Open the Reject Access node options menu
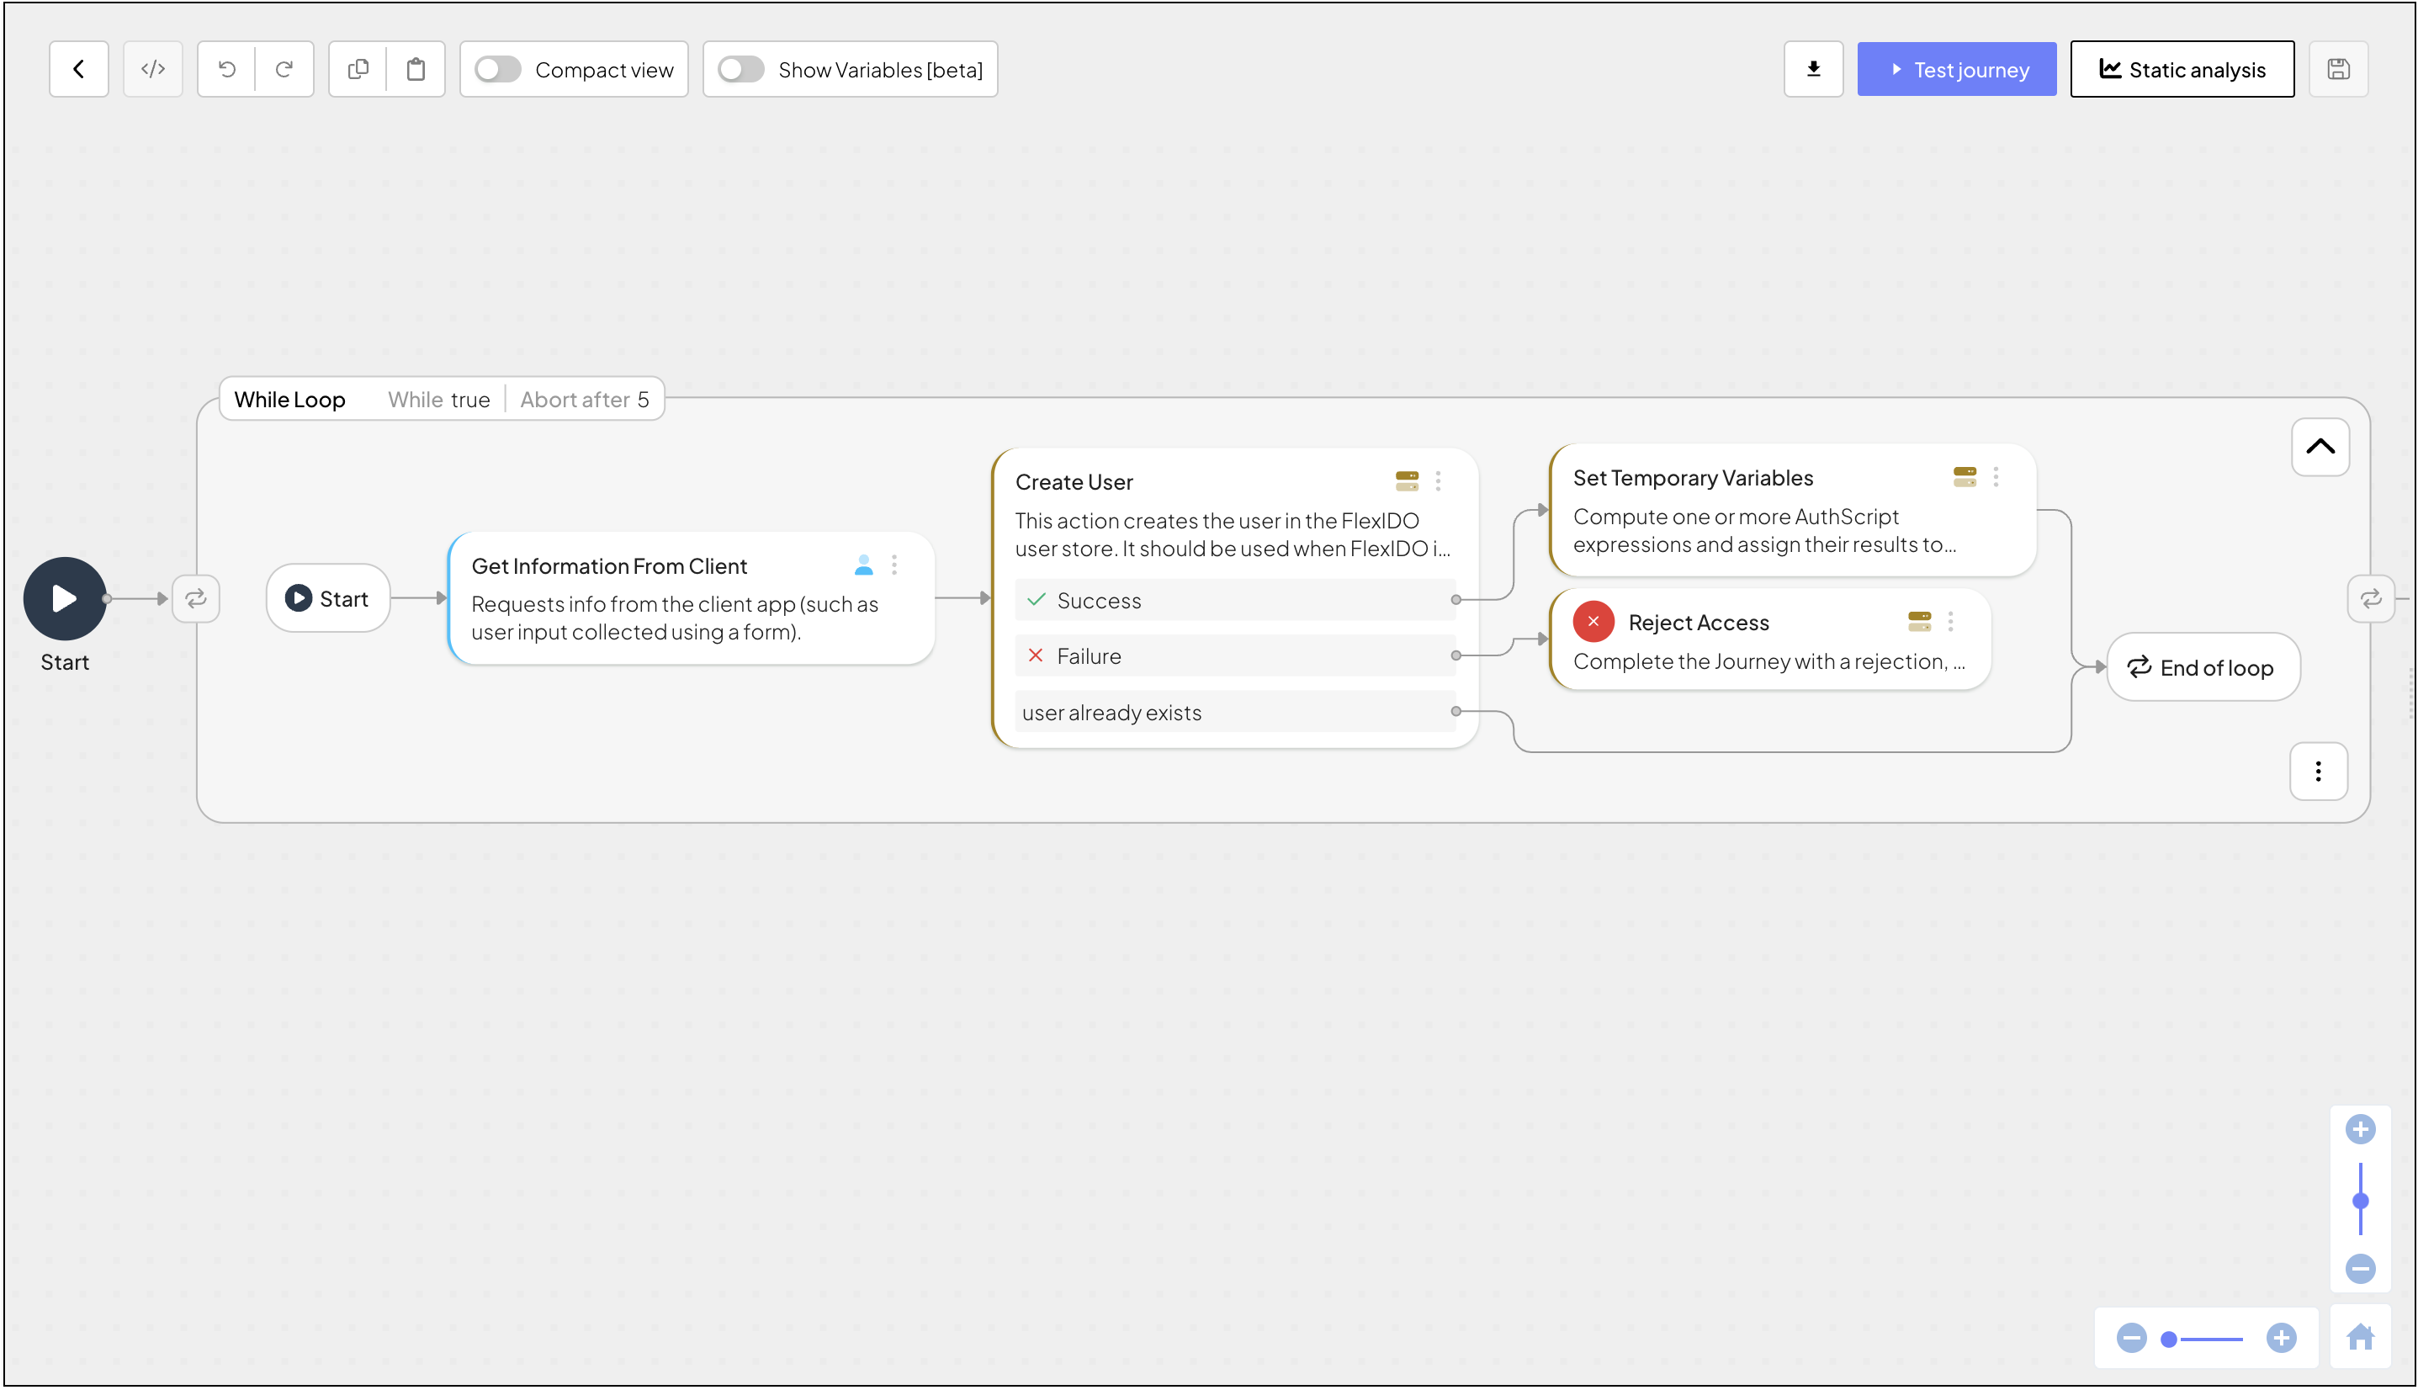Screen dimensions: 2418x1390 [x=1950, y=622]
